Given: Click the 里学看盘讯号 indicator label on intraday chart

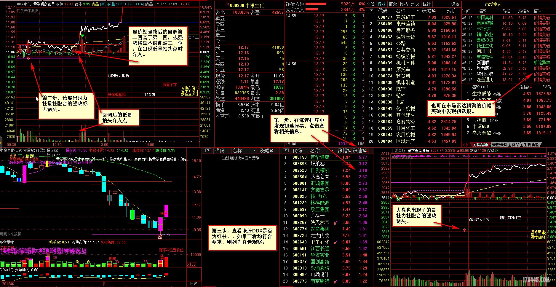Looking at the screenshot, I should tap(44, 4).
